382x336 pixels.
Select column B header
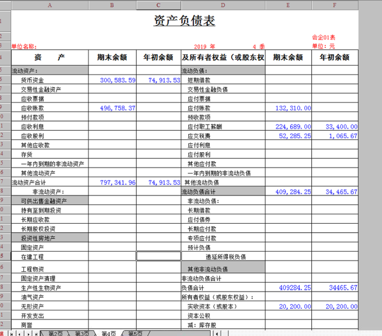(x=112, y=6)
